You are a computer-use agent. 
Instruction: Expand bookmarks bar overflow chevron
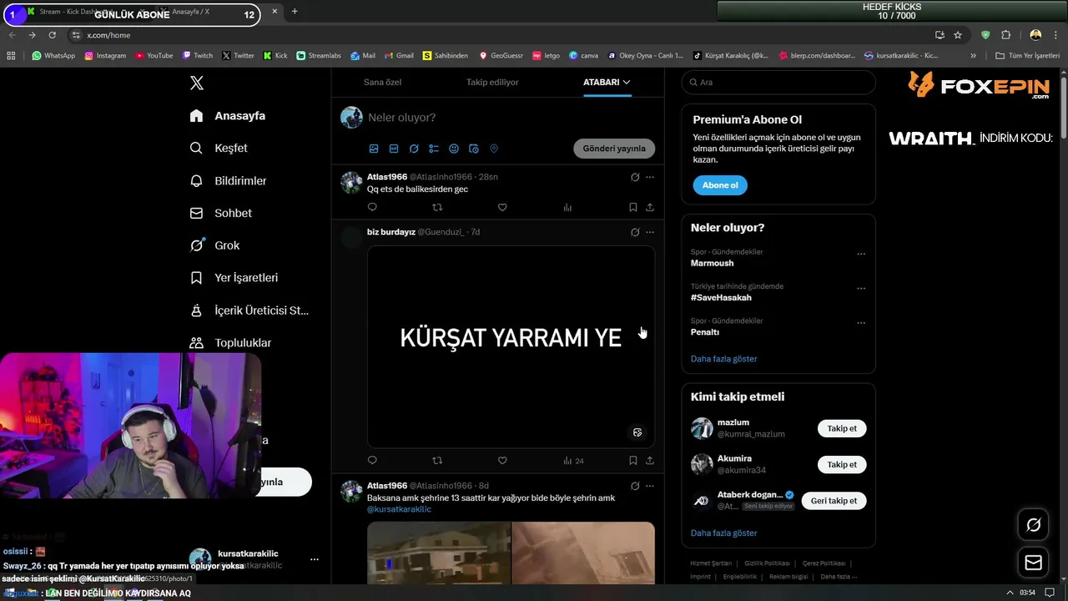[x=973, y=56]
